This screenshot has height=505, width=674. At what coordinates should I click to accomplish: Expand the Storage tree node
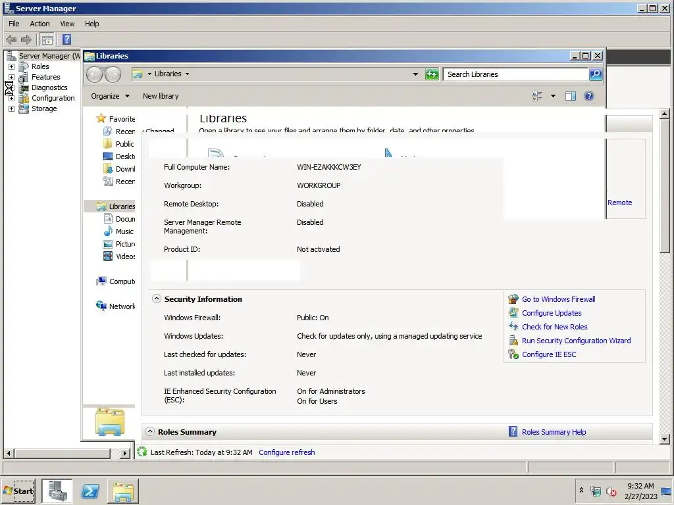pyautogui.click(x=11, y=108)
